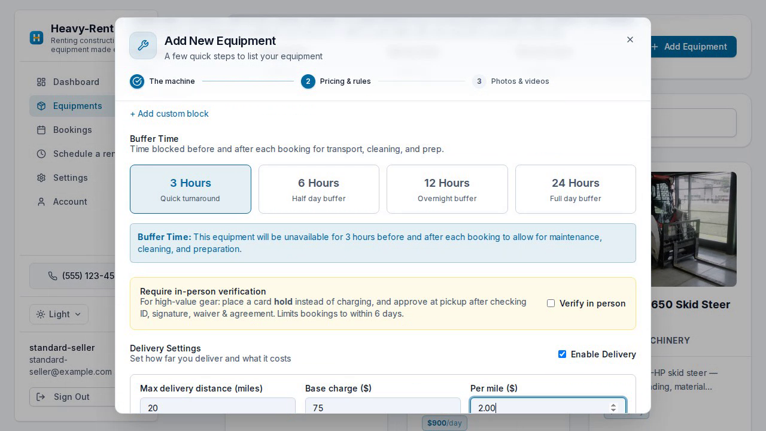766x431 pixels.
Task: Click the Bookings calendar icon
Action: pos(41,130)
